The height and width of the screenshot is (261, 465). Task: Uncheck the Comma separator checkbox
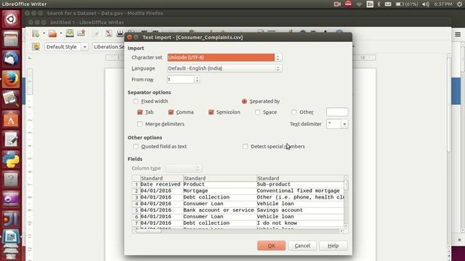[x=171, y=112]
